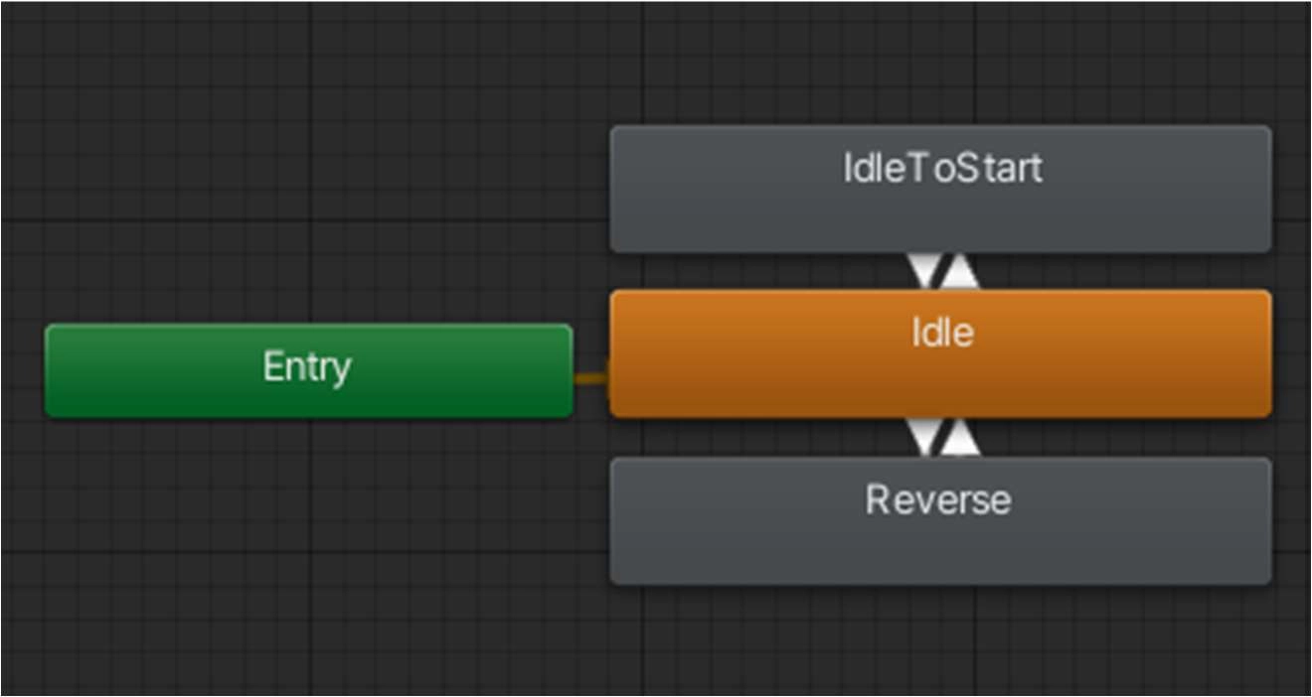Image resolution: width=1312 pixels, height=697 pixels.
Task: Click the "Entry" text label
Action: tap(307, 367)
